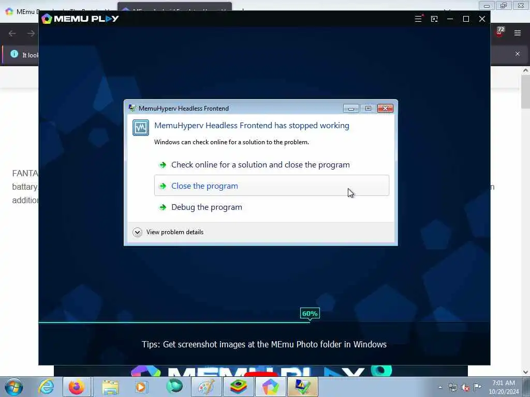Viewport: 530px width, 397px height.
Task: Open Windows Media Player from the taskbar
Action: (141, 387)
